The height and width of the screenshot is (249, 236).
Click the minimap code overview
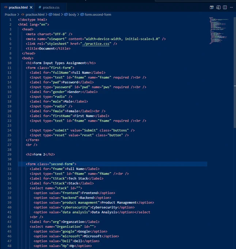pyautogui.click(x=219, y=30)
